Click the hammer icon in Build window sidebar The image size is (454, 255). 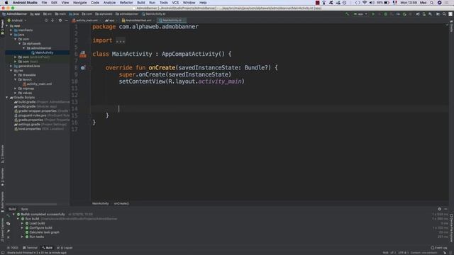(8, 215)
